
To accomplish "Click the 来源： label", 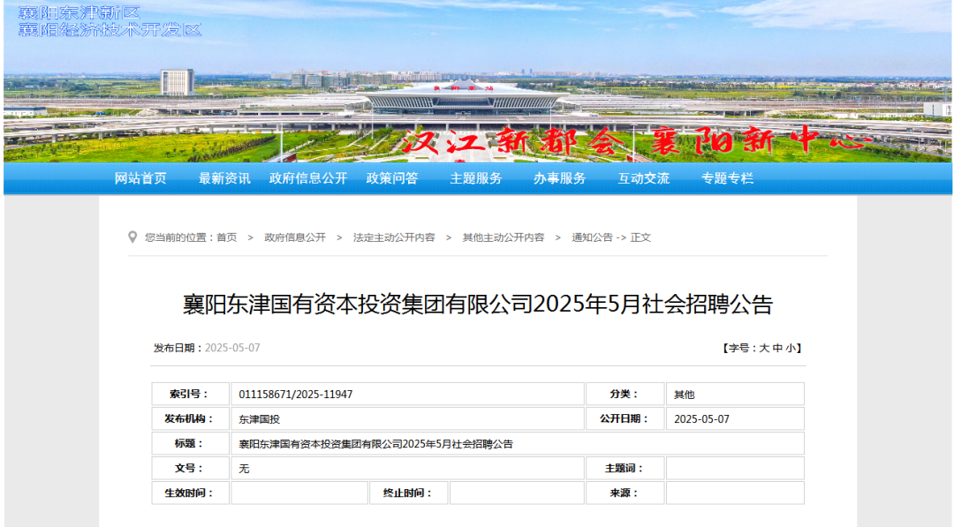I will [x=625, y=493].
